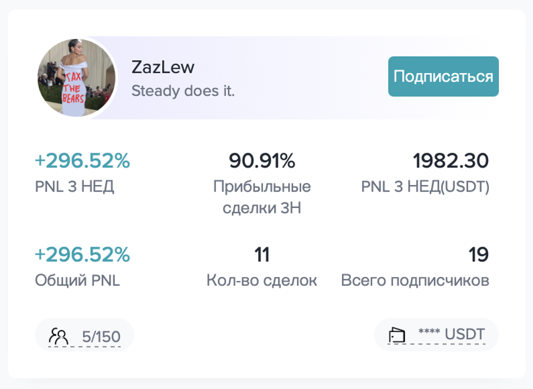Click the 1982.30 PNL USDT amount

pos(450,160)
